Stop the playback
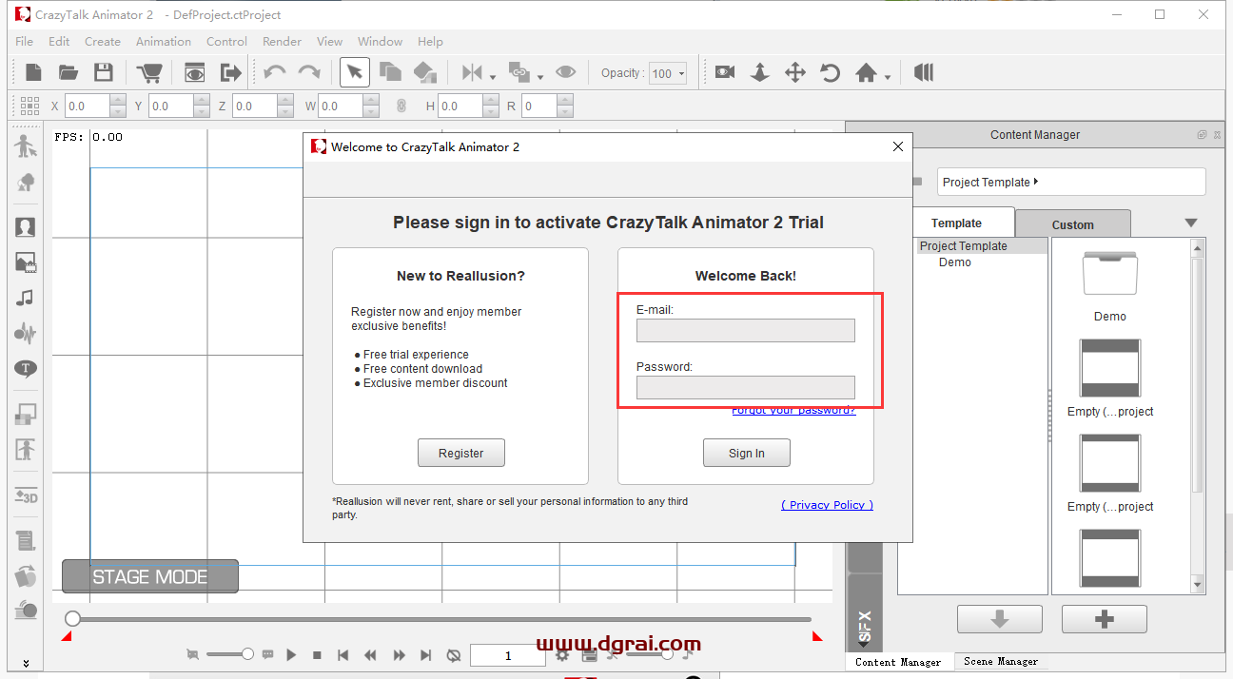The height and width of the screenshot is (679, 1233). click(318, 655)
